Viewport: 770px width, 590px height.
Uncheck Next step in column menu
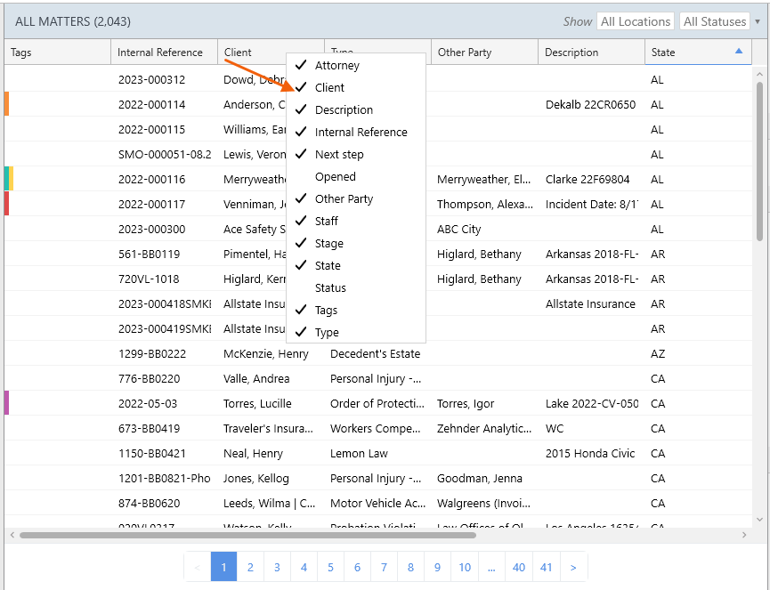(355, 154)
